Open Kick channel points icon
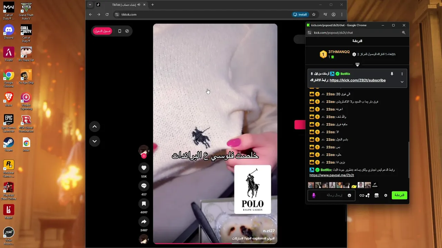442x248 pixels. (367, 195)
